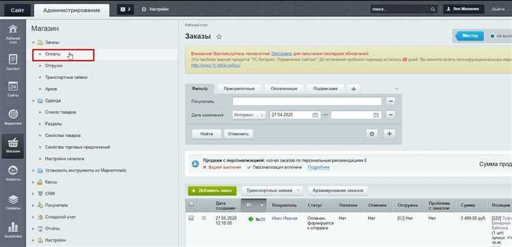Click the personalization download icon
The width and height of the screenshot is (512, 247).
[195, 164]
